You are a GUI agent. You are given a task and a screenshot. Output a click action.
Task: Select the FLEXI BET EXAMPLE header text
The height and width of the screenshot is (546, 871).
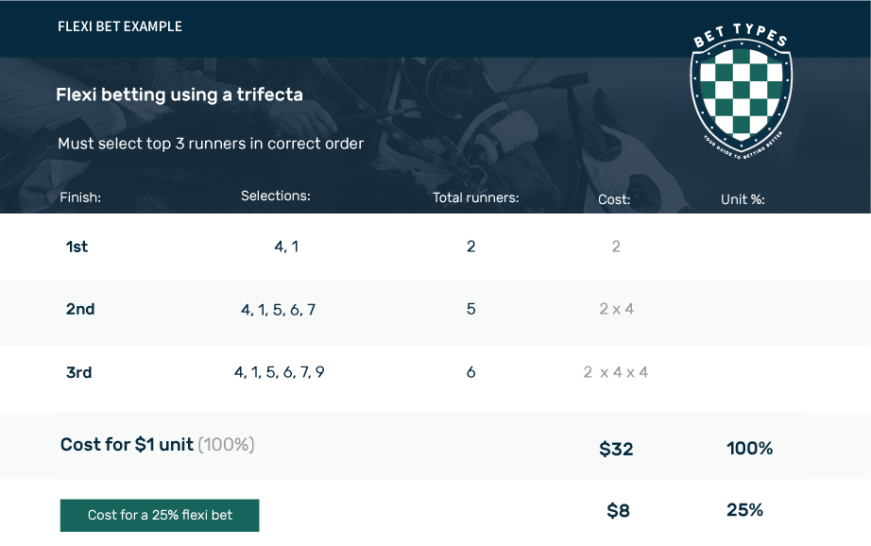pyautogui.click(x=120, y=26)
